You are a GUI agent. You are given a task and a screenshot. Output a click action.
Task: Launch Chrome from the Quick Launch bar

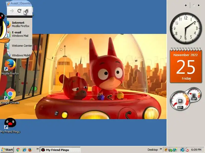tap(18, 150)
